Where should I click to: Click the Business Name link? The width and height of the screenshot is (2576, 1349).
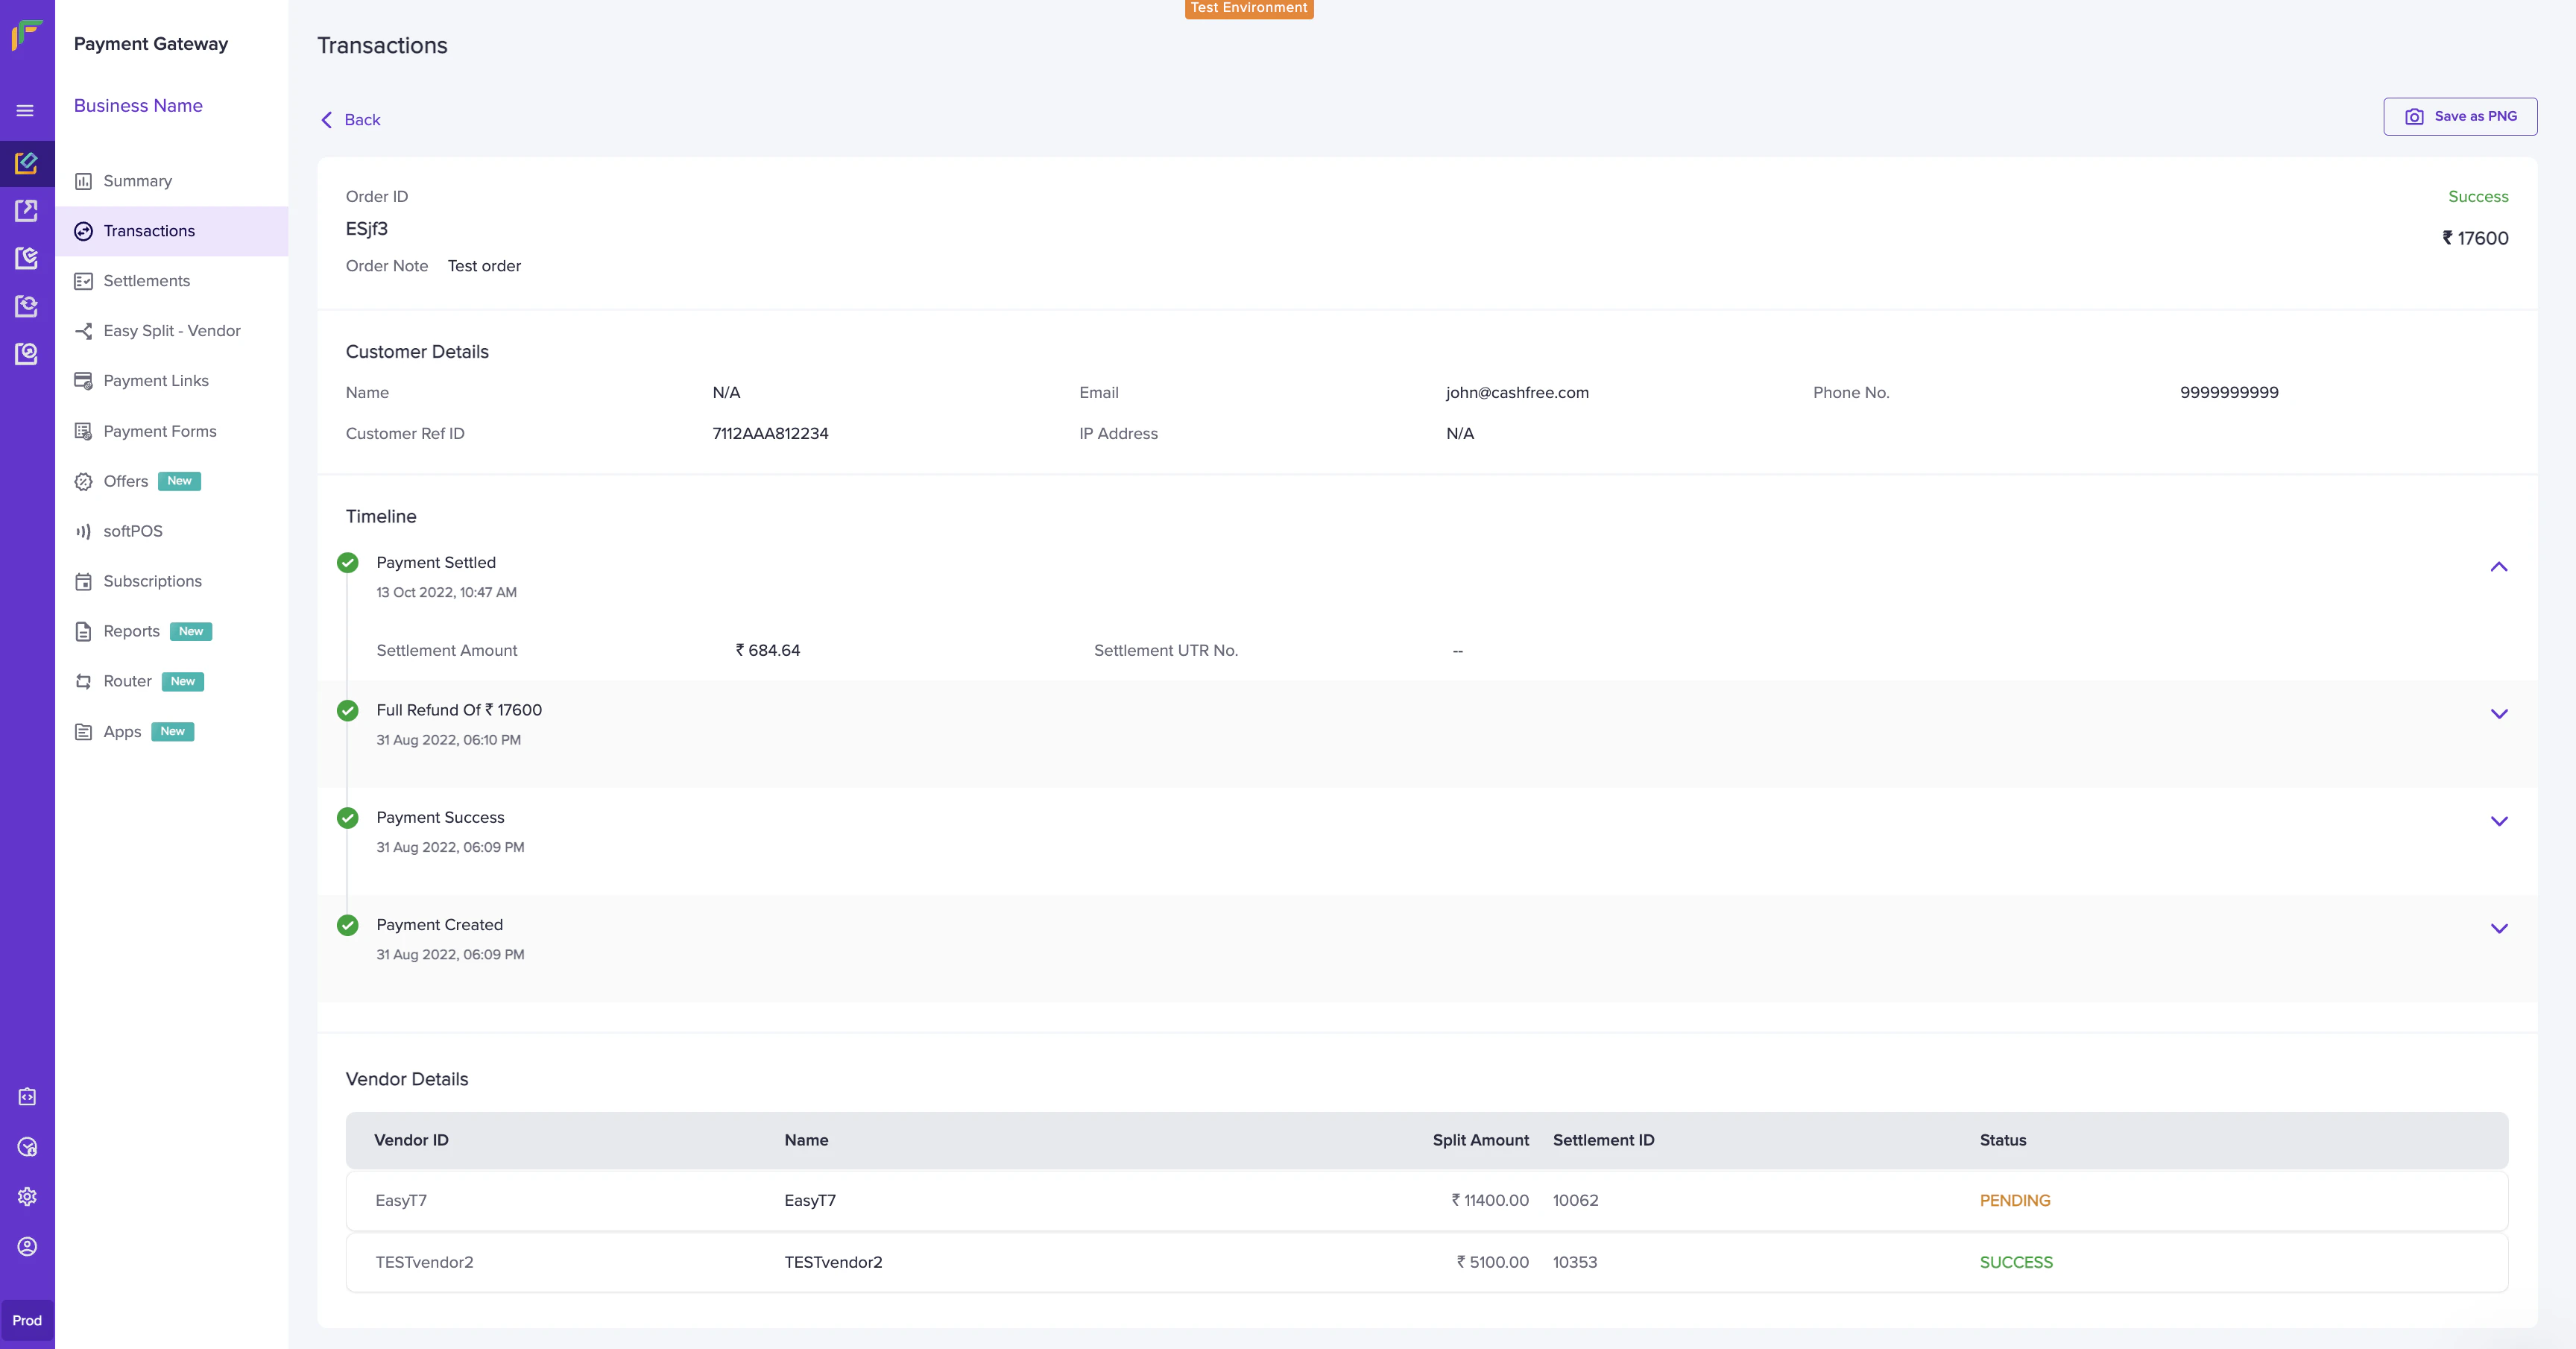[138, 106]
